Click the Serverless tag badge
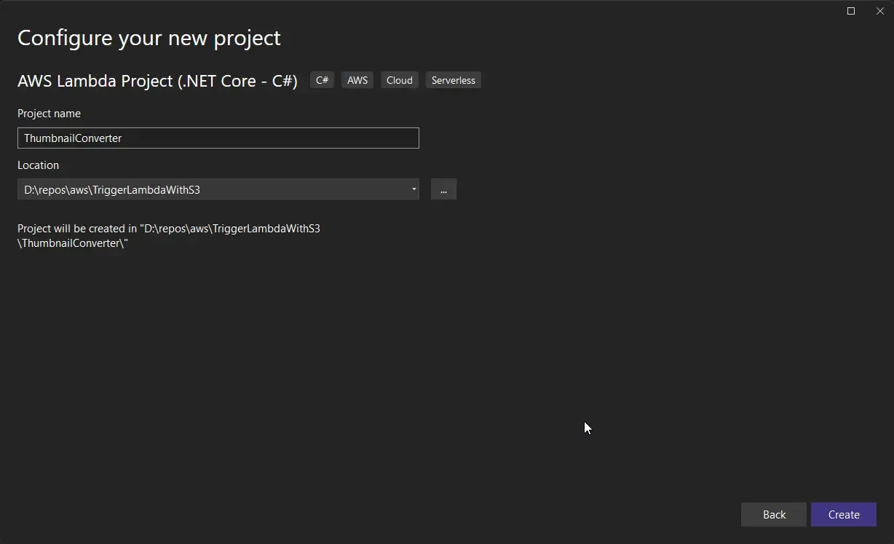The width and height of the screenshot is (894, 544). 453,80
